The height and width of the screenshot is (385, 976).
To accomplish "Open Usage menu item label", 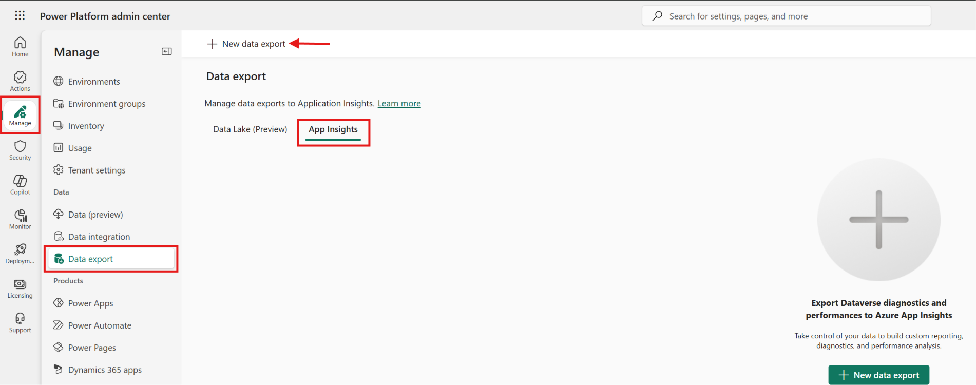I will (80, 148).
